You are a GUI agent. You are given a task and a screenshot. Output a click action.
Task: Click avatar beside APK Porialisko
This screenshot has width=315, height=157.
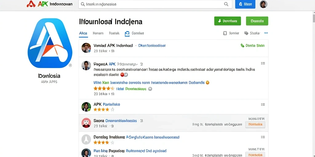coord(86,107)
